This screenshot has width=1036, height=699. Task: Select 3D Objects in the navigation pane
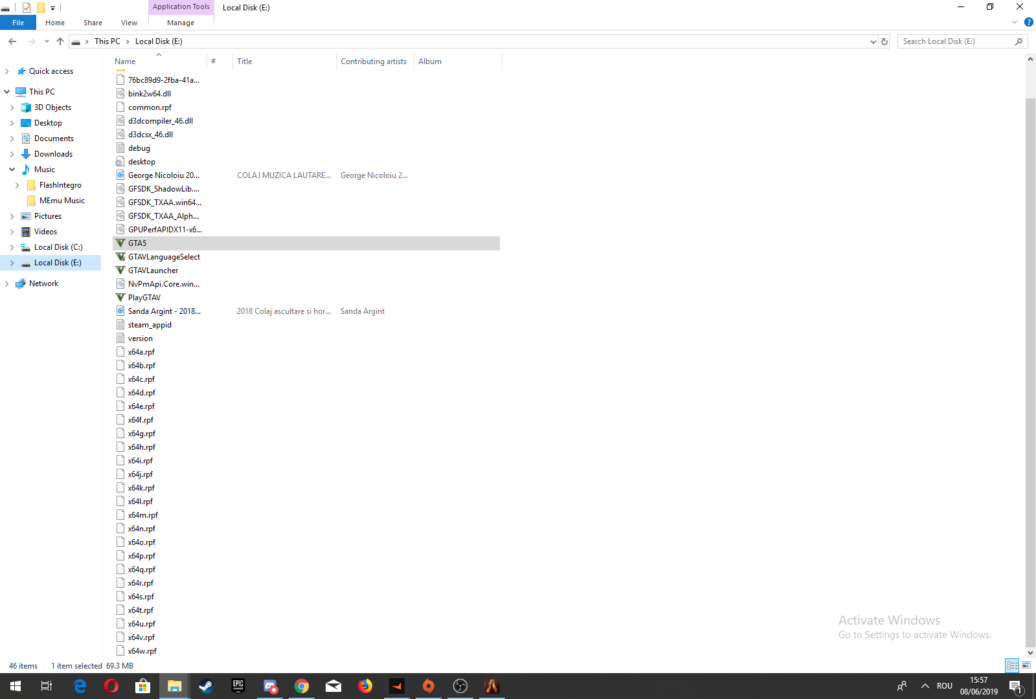point(52,107)
